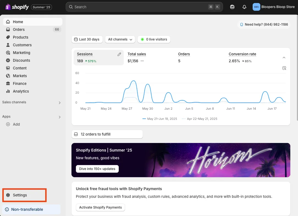Click the Analytics bar chart icon
Screen dimensions: 298x216
point(8,91)
